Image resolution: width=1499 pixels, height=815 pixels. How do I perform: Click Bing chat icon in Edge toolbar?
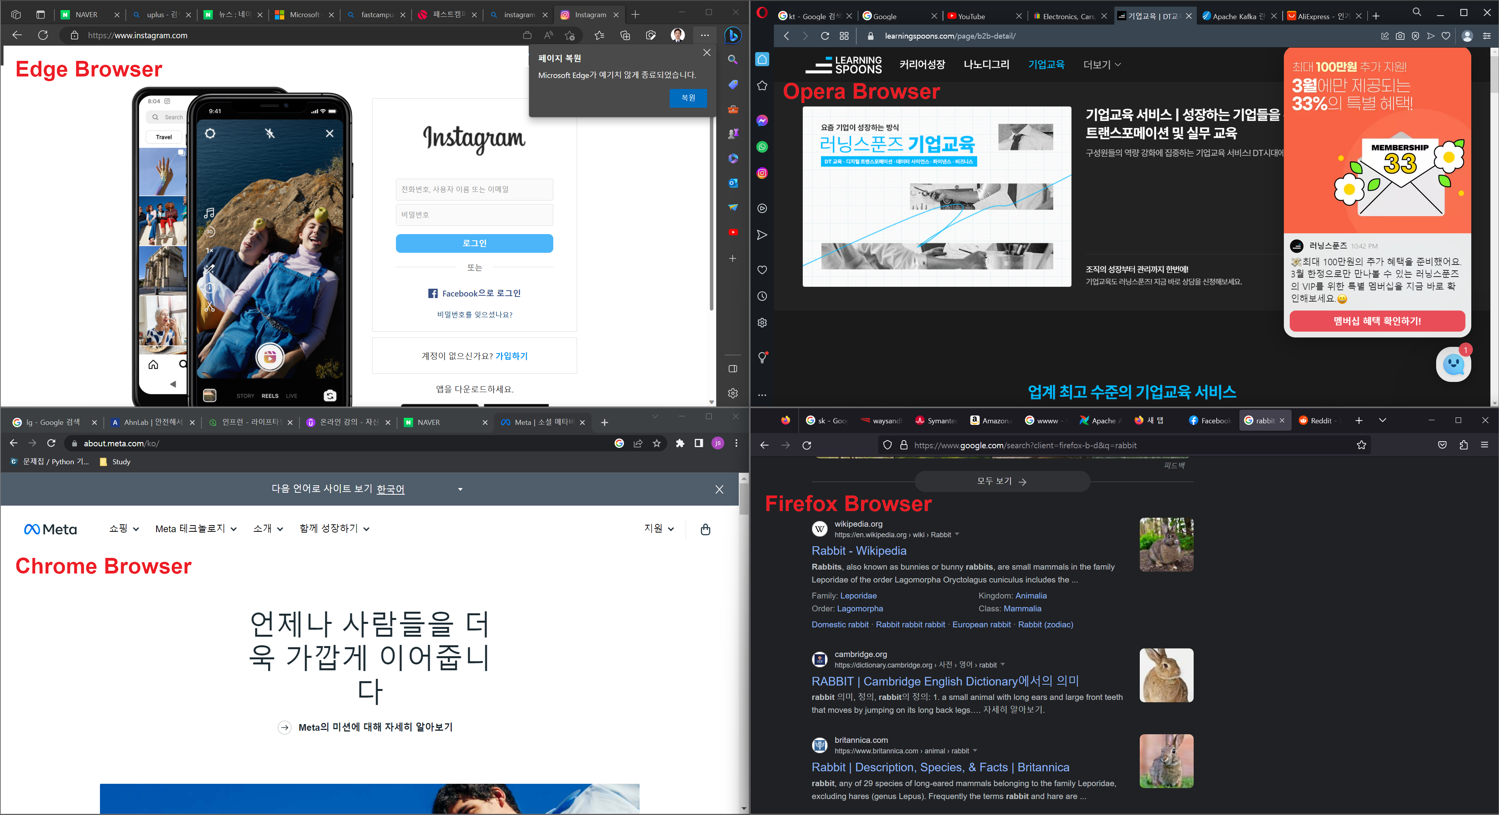[x=733, y=36]
